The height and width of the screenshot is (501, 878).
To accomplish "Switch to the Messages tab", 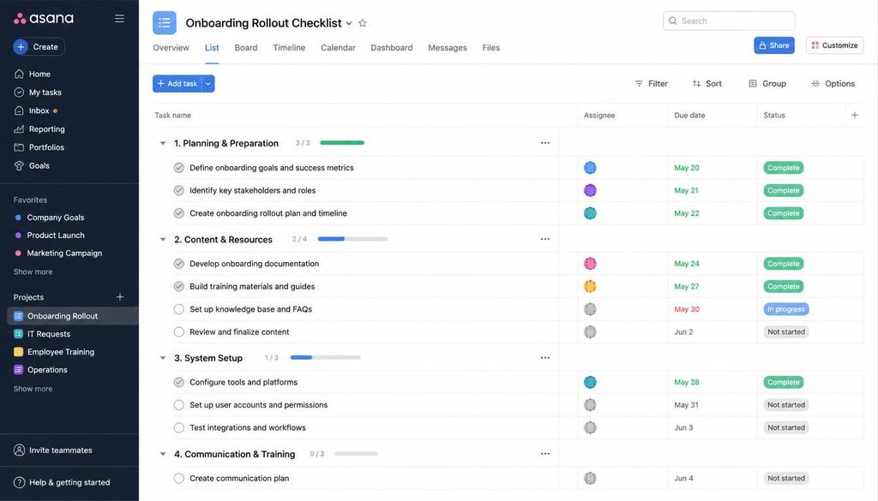I will coord(448,48).
